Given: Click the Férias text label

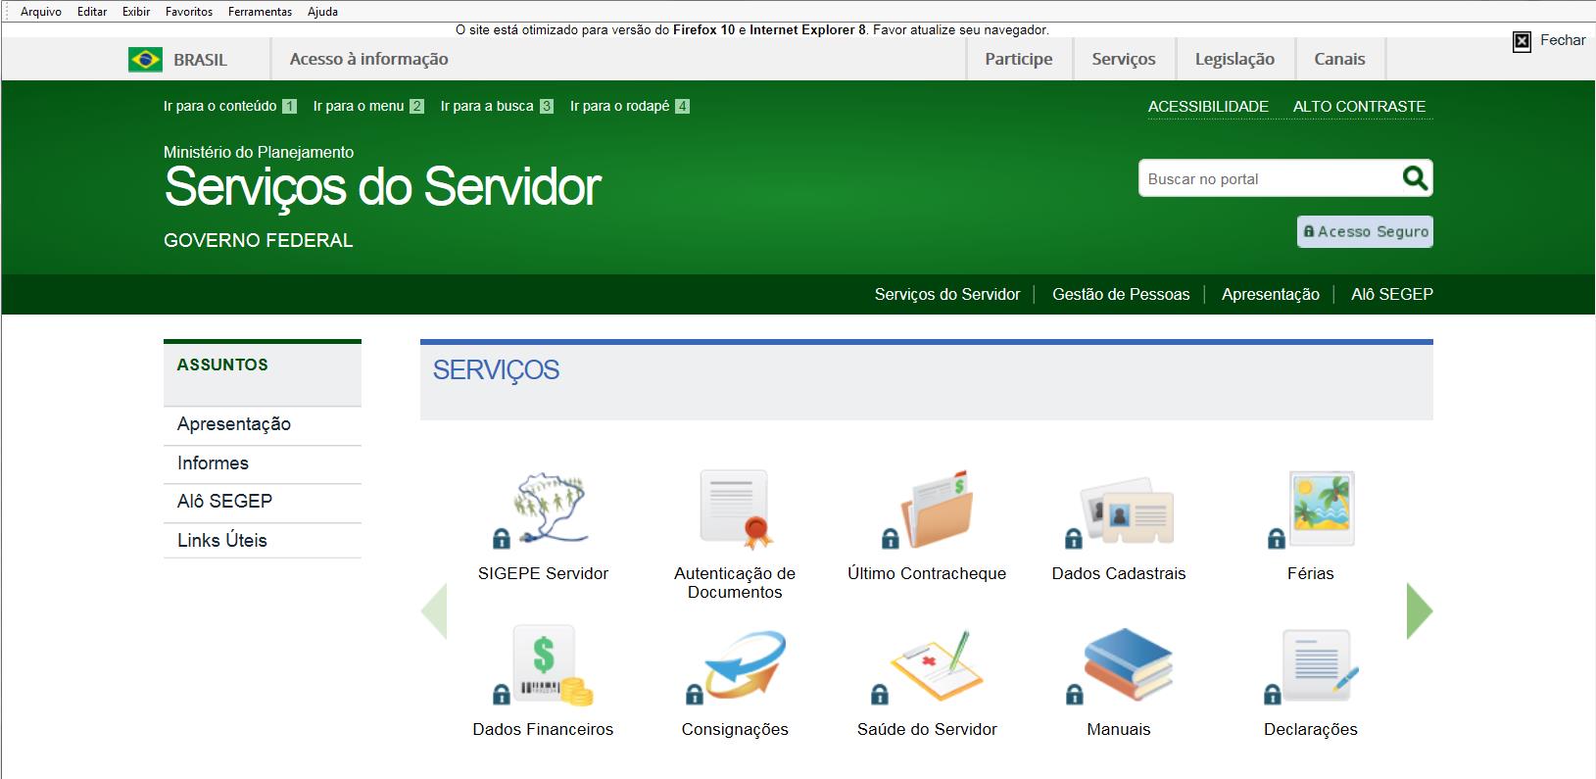Looking at the screenshot, I should pos(1311,573).
